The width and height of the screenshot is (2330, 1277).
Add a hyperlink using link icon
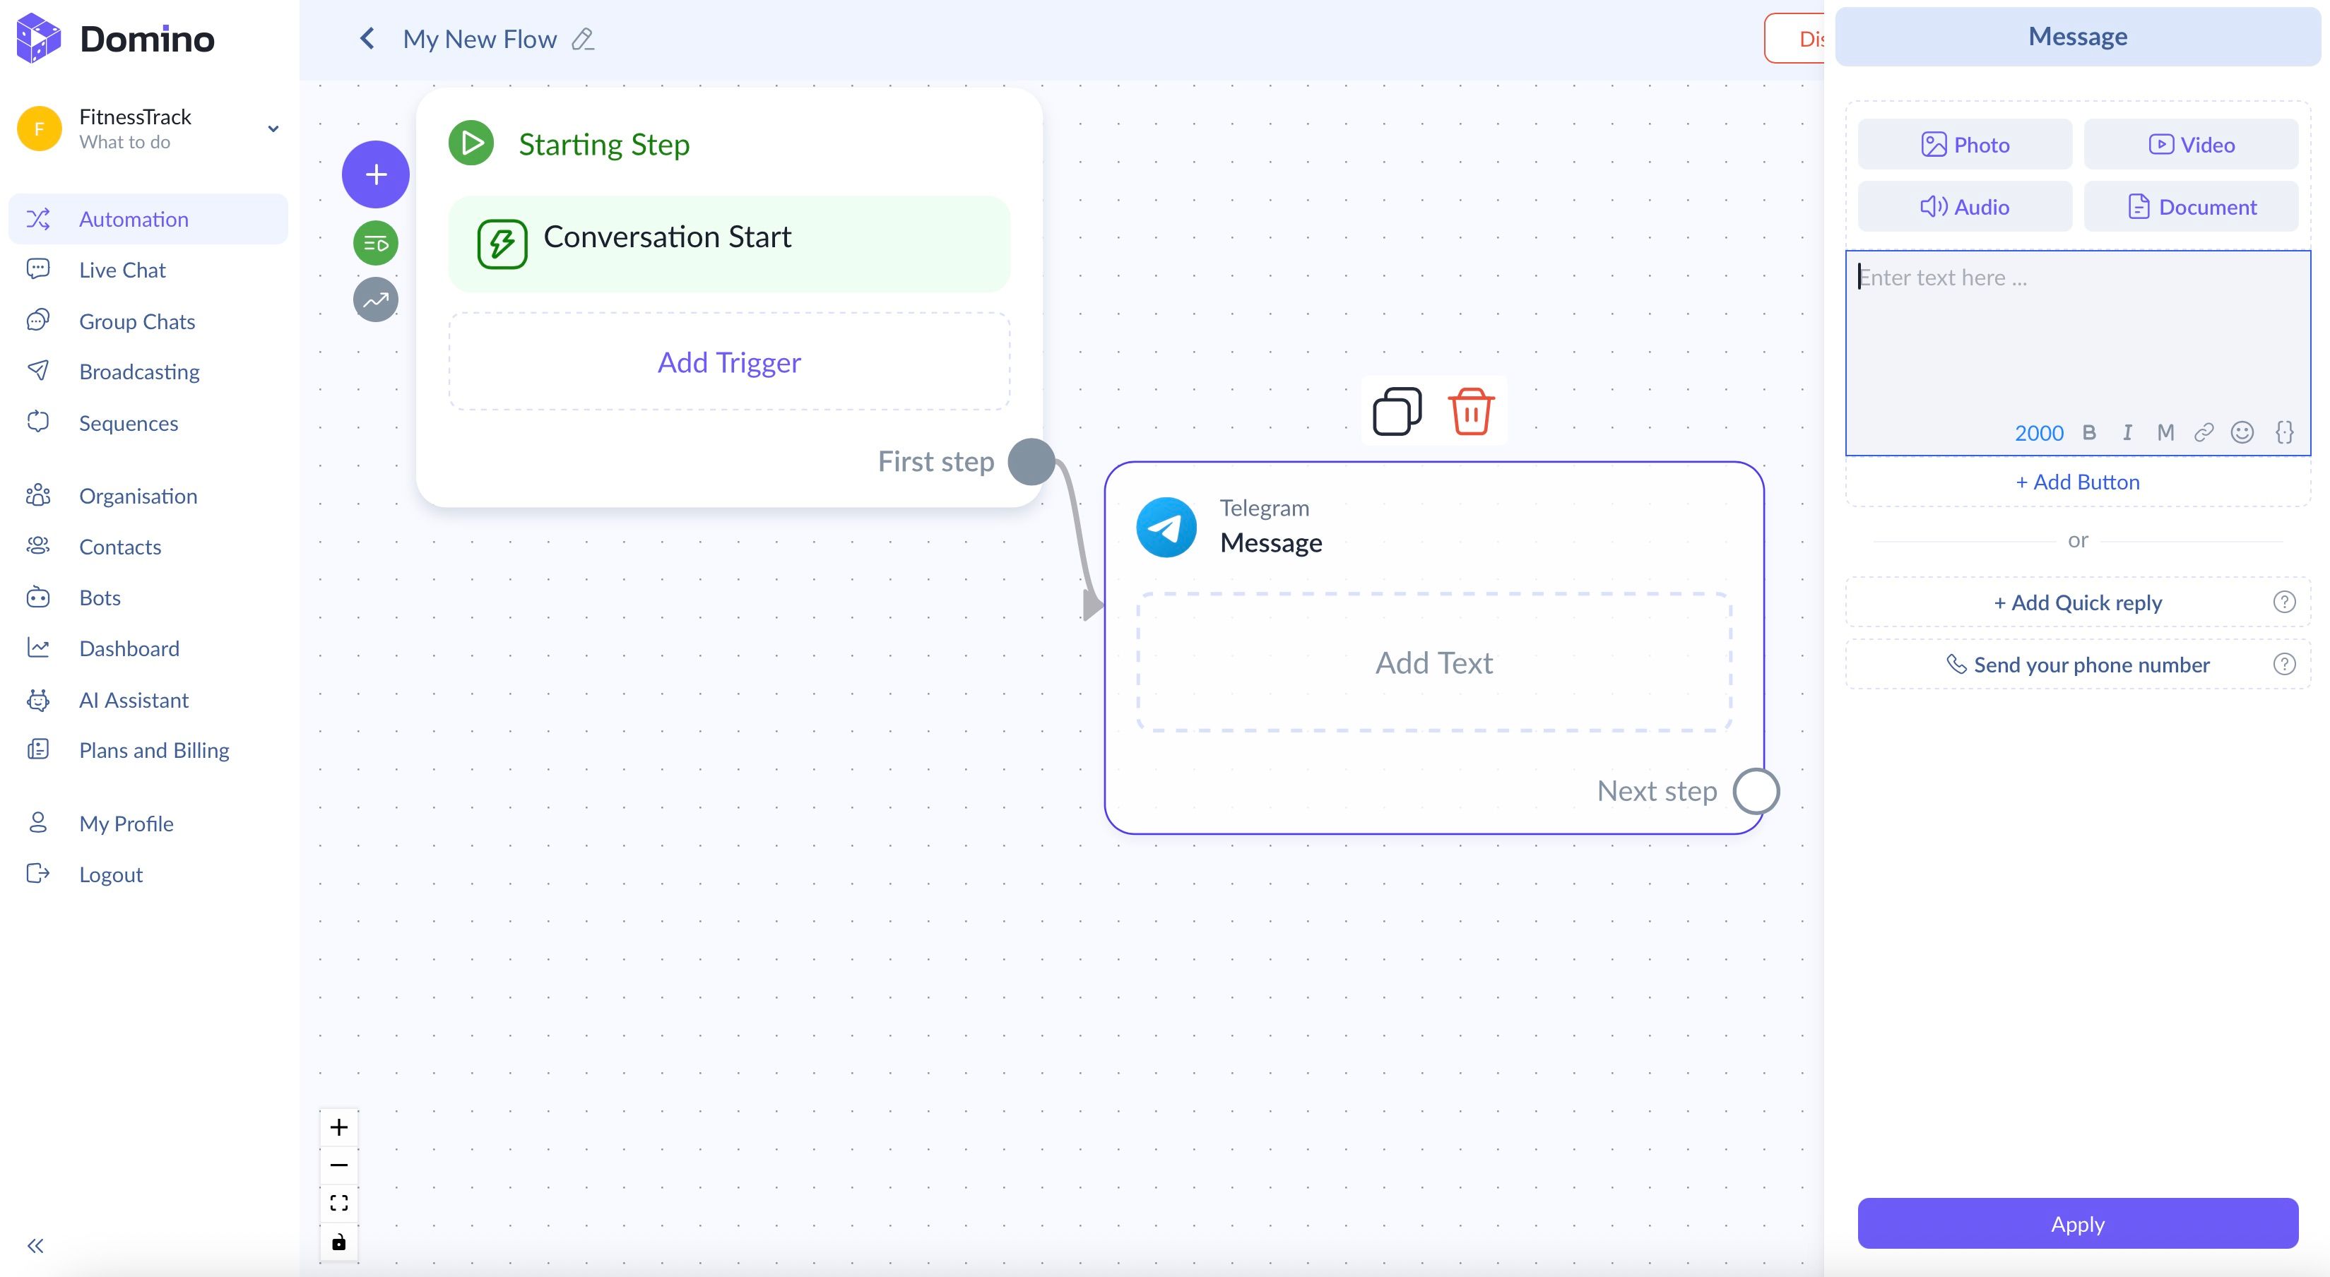[2204, 432]
